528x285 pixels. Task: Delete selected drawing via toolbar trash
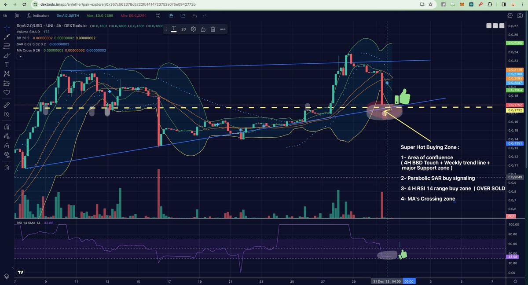click(213, 29)
